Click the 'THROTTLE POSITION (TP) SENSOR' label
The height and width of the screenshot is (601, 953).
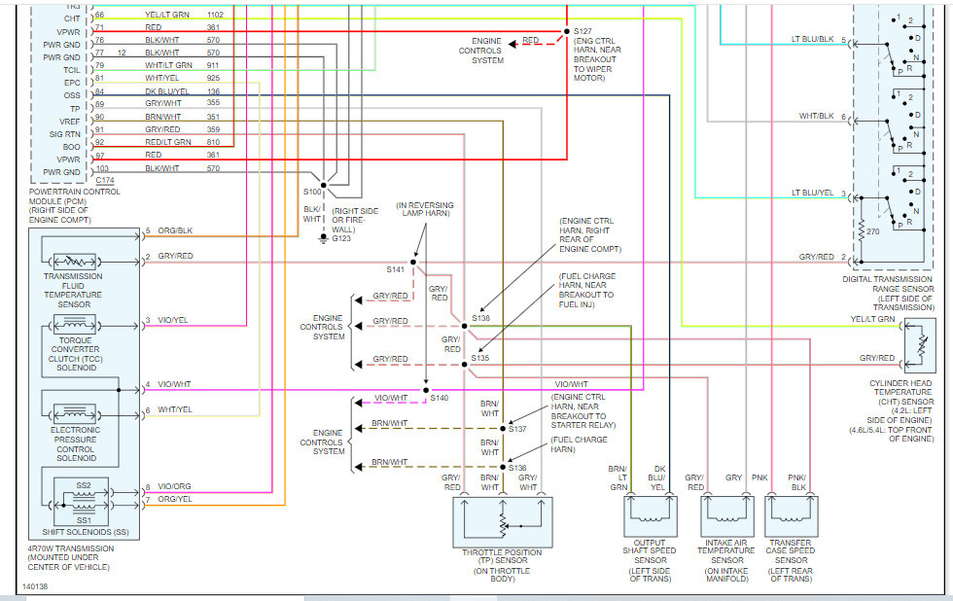502,556
